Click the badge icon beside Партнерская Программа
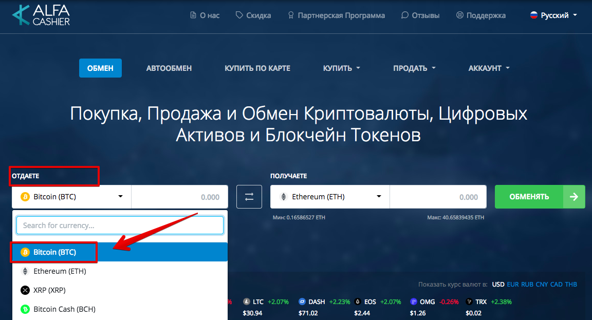This screenshot has width=592, height=320. click(291, 15)
